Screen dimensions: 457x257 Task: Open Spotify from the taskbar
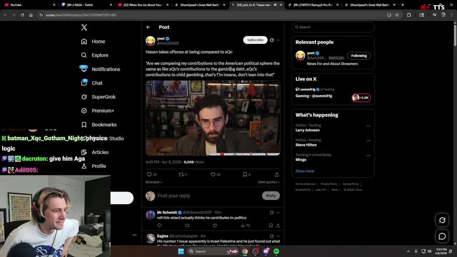click(276, 251)
